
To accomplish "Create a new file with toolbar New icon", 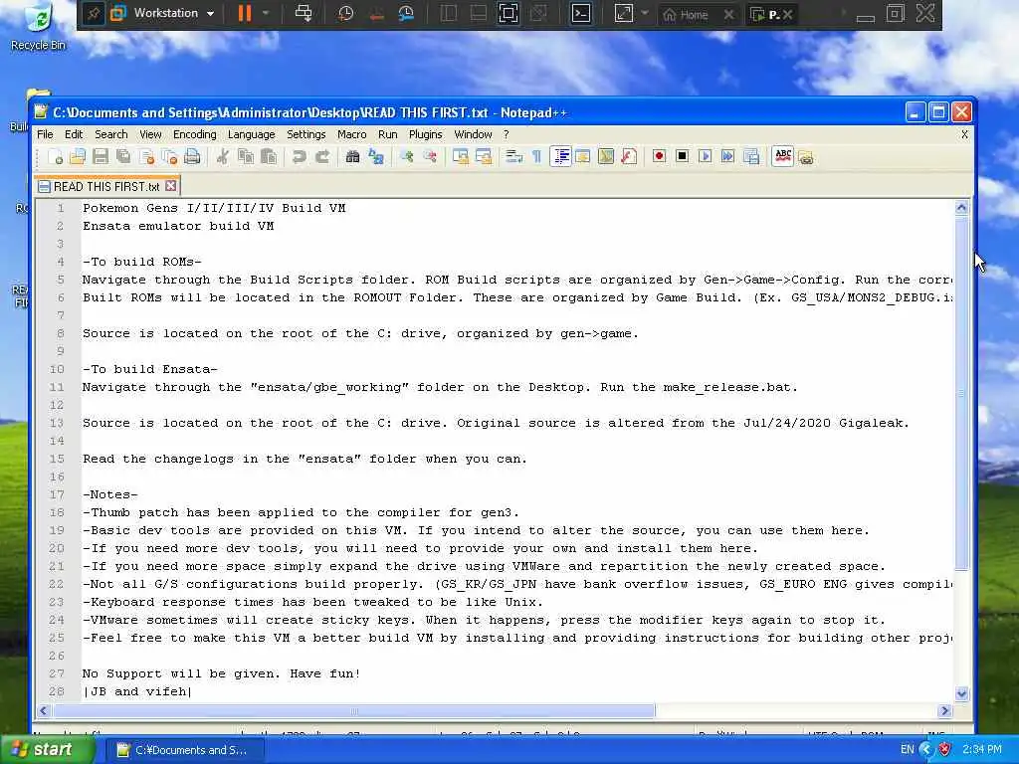I will coord(56,156).
